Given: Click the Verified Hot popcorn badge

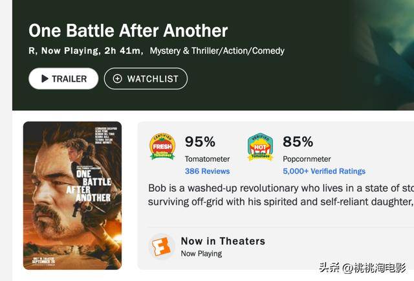Looking at the screenshot, I should pyautogui.click(x=260, y=147).
